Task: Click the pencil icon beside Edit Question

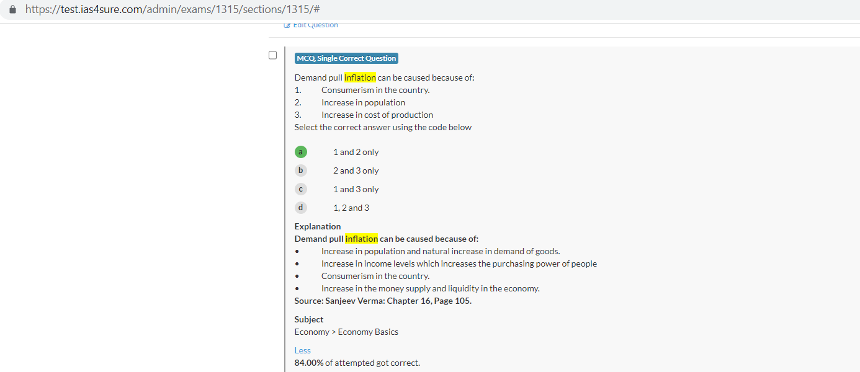Action: [287, 25]
